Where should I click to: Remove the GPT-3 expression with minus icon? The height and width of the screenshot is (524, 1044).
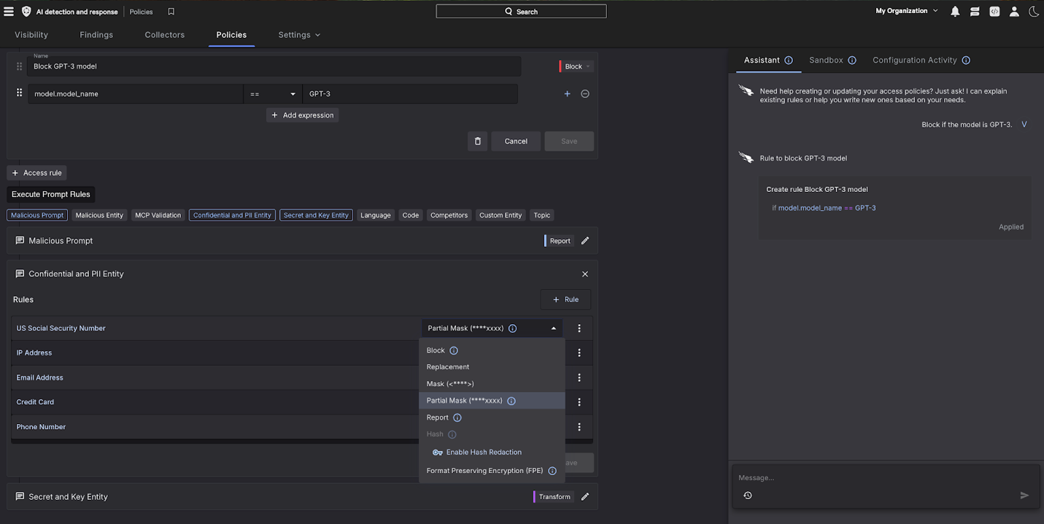585,94
